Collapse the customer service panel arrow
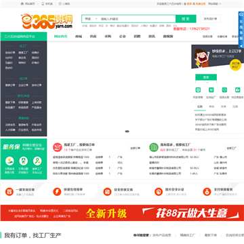 [241, 45]
